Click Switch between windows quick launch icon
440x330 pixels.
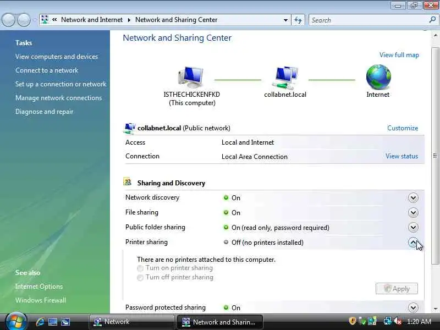(x=65, y=322)
